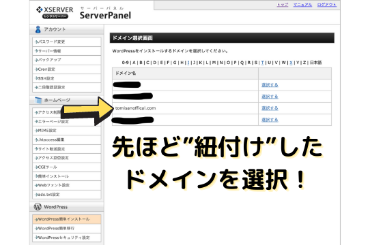Image resolution: width=370 pixels, height=245 pixels.
Task: Open サイト転送設定 in the sidebar
Action: point(66,149)
